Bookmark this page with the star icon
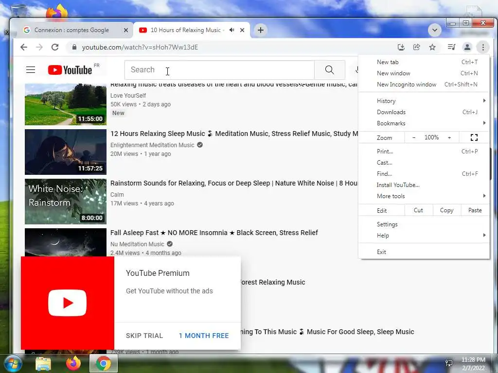498x373 pixels. (432, 47)
